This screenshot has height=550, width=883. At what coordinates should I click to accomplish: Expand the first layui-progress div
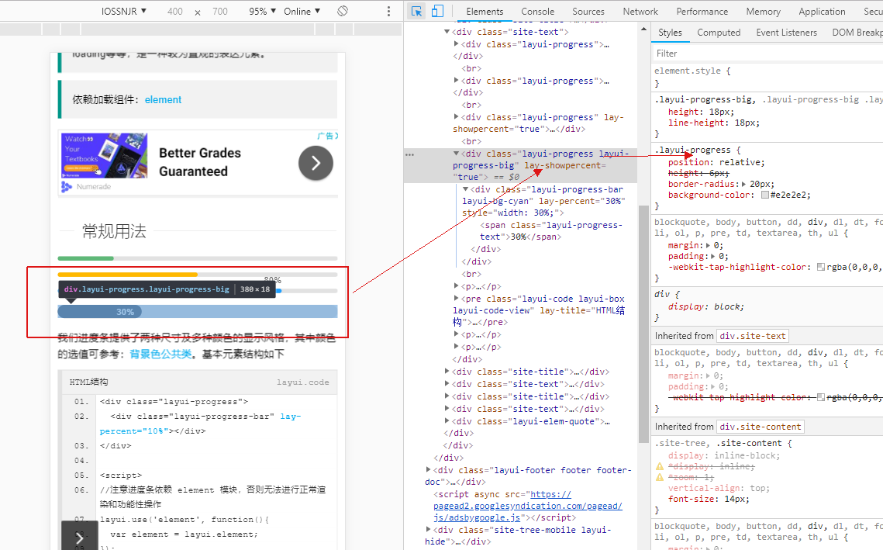click(x=456, y=44)
